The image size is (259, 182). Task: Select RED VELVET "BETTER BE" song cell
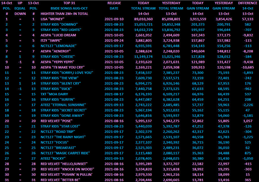click(60, 180)
